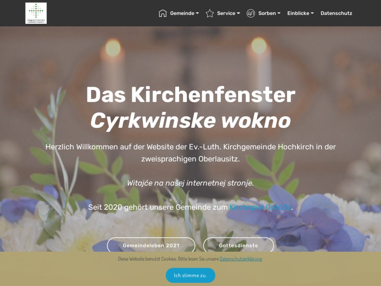
Task: Click the Das Kirchenfenster headline
Action: [191, 95]
